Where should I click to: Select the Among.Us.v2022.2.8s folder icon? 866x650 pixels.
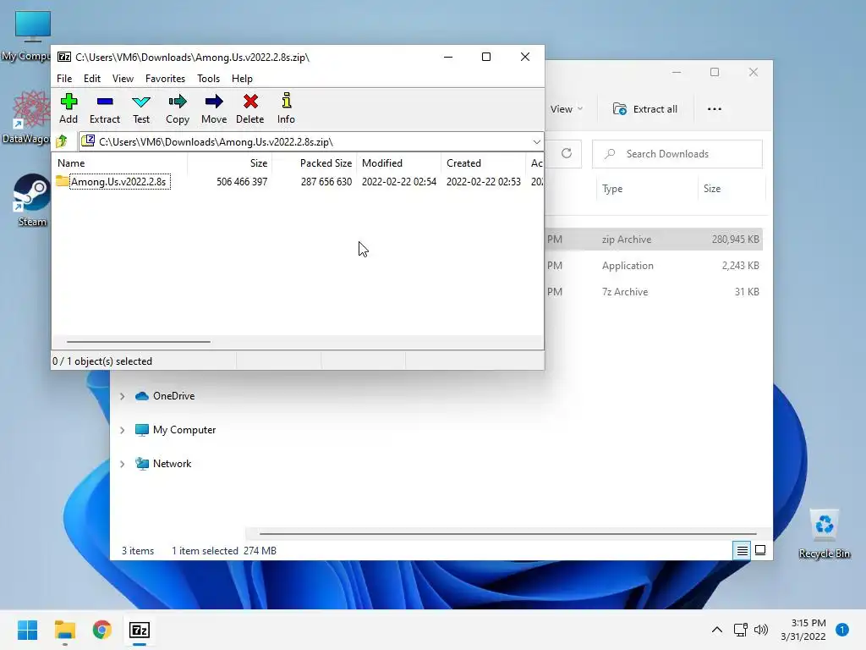tap(63, 181)
